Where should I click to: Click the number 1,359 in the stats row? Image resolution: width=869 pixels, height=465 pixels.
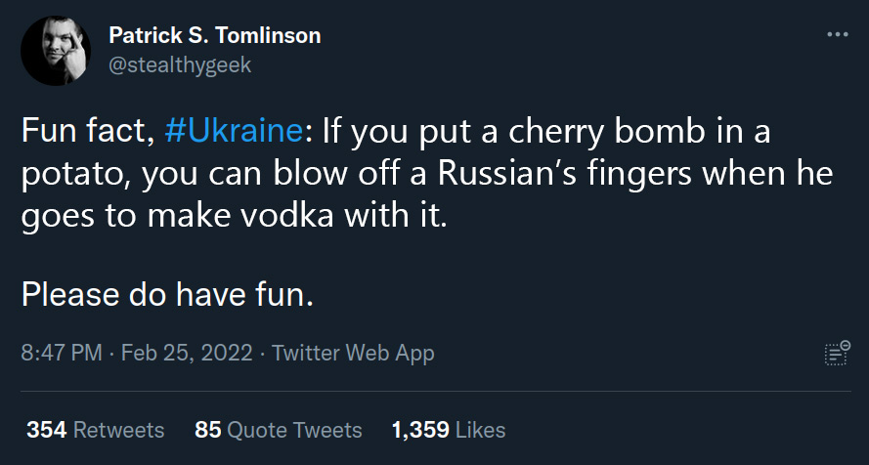pyautogui.click(x=419, y=430)
